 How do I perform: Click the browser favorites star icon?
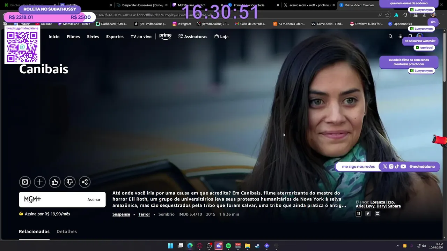click(387, 15)
